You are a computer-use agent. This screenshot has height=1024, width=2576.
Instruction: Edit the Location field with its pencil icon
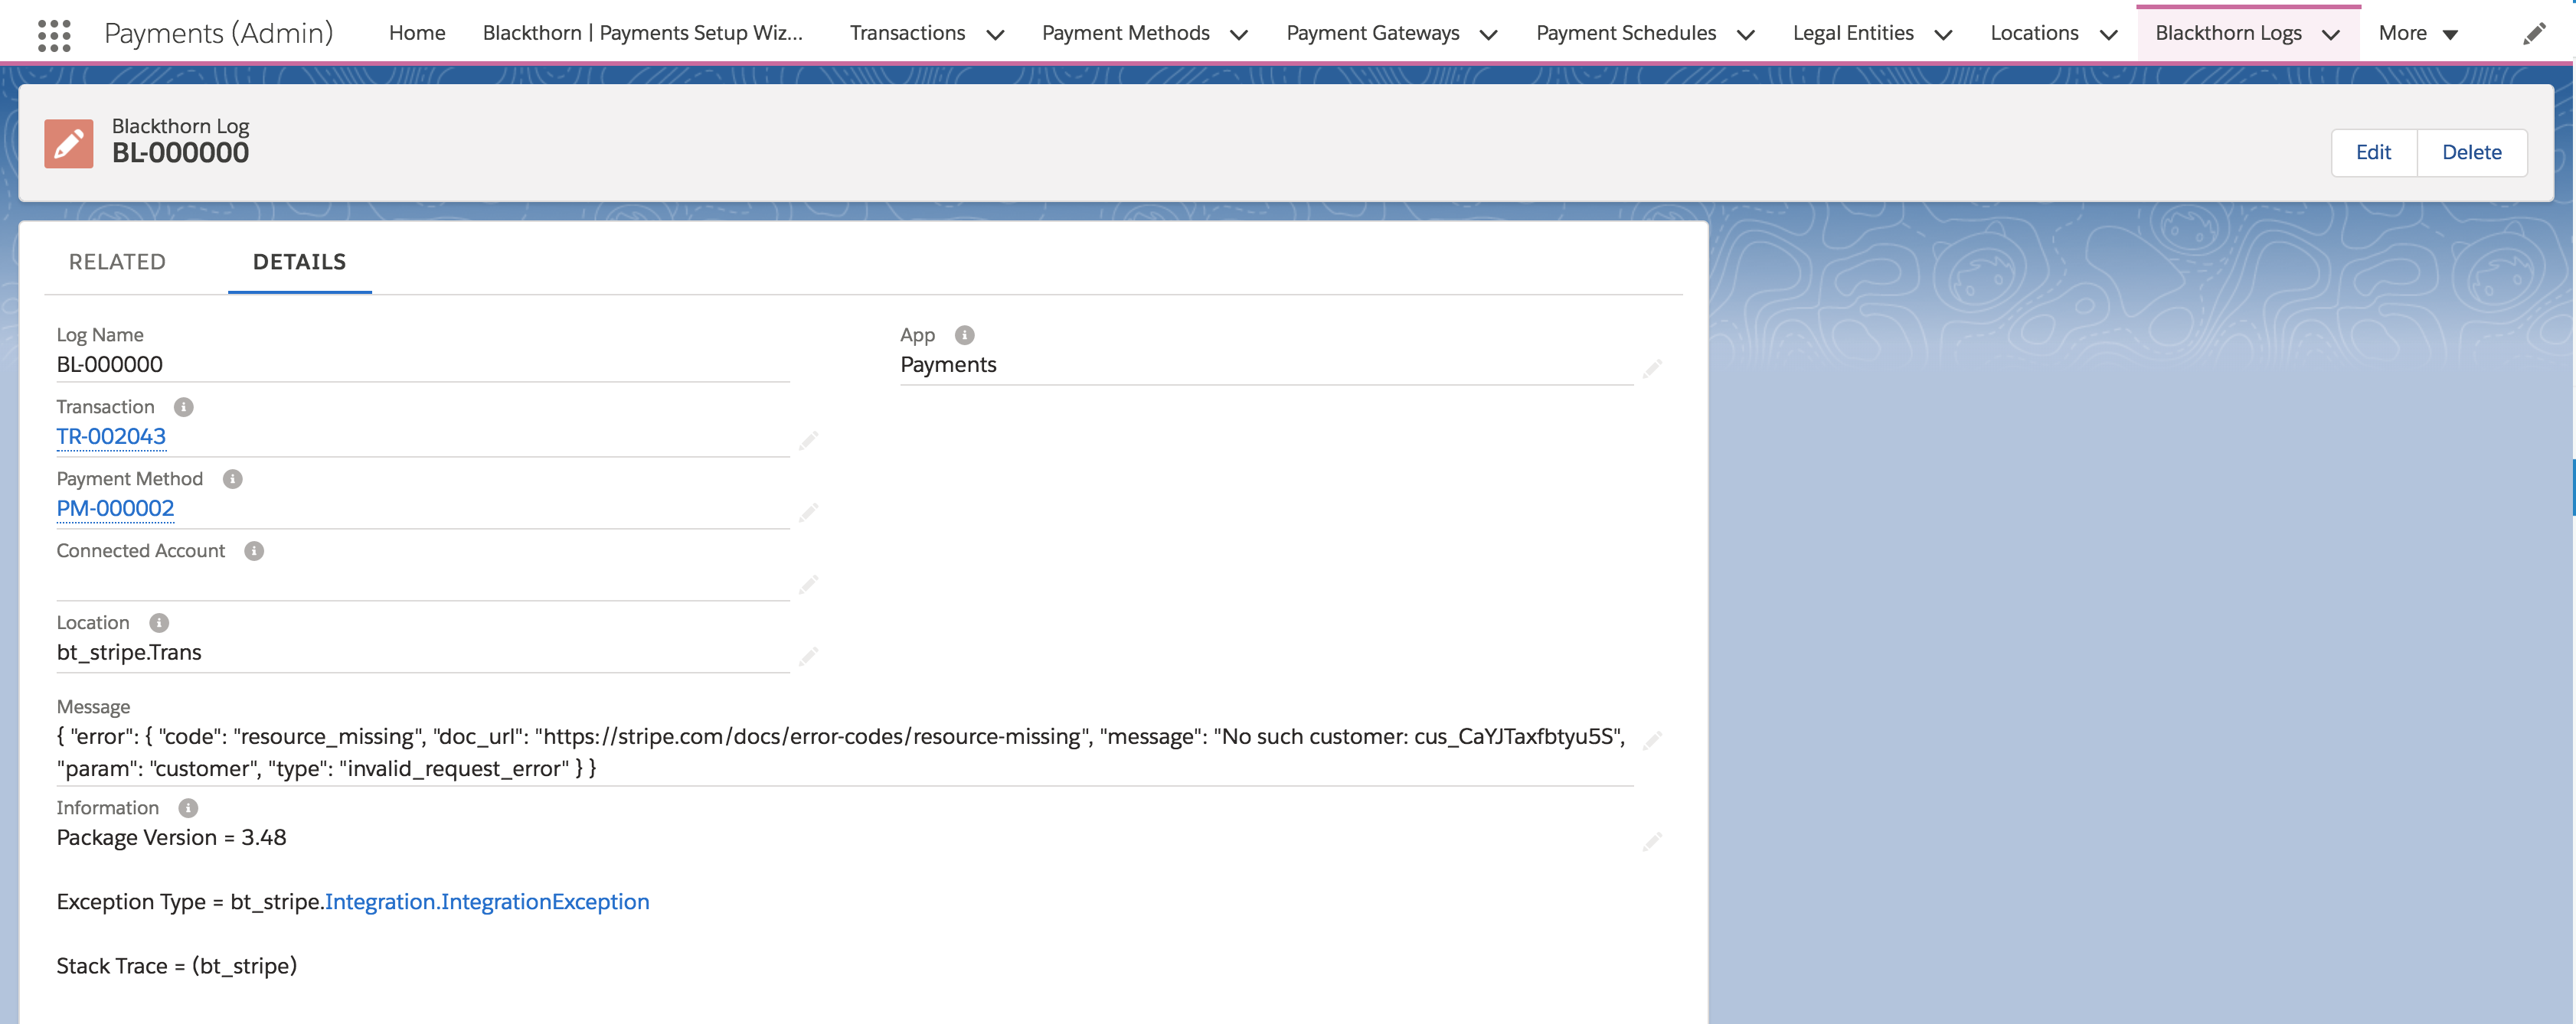808,655
